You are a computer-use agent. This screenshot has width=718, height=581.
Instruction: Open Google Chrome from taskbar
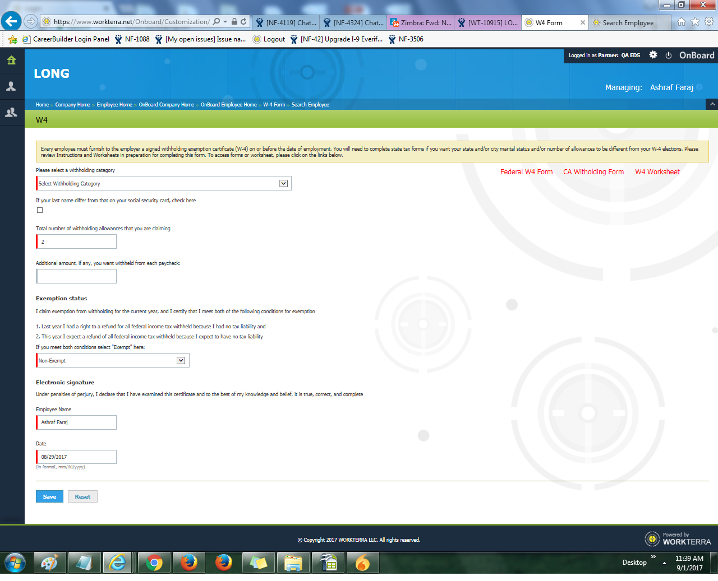click(154, 563)
